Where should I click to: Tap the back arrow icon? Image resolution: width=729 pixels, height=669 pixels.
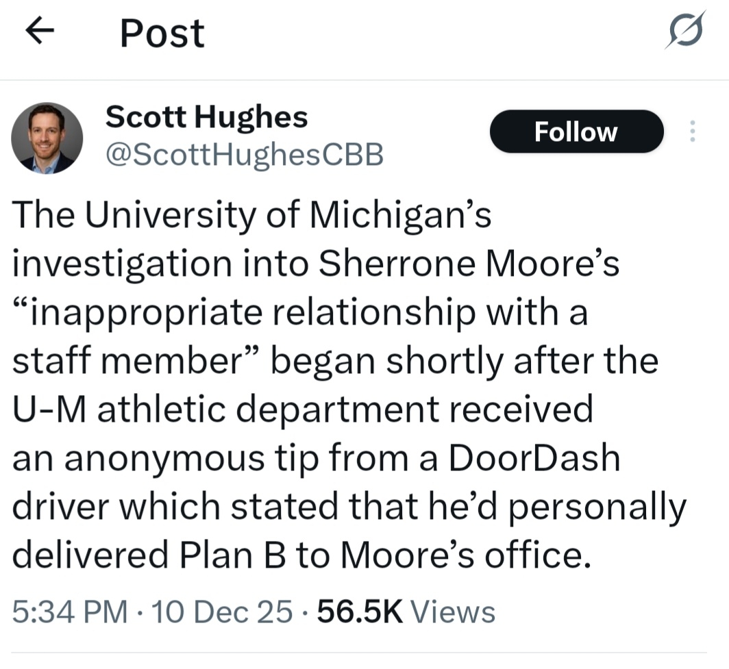point(40,33)
